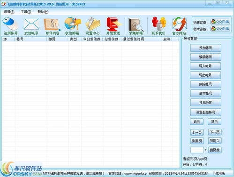Sort by the 类型 column header

75,39
